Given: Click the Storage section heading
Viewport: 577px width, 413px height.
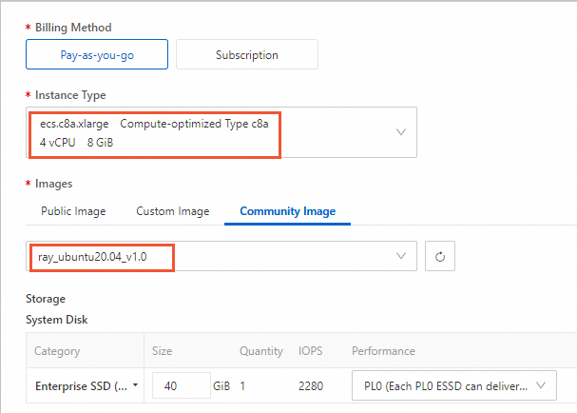Looking at the screenshot, I should click(46, 299).
